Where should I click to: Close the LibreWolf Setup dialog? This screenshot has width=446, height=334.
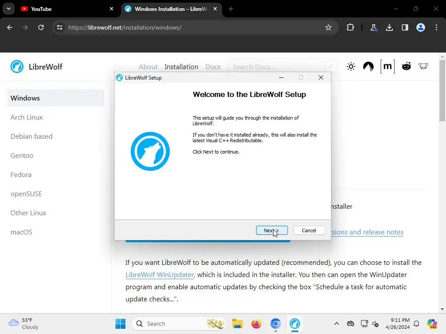321,77
